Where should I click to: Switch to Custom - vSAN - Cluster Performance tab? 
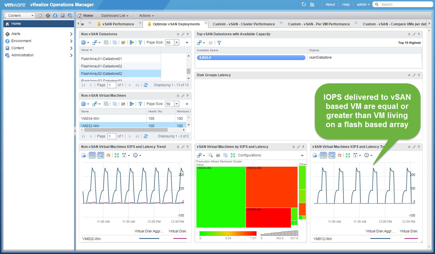244,24
